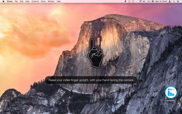
Task: Open the iTunes application menu
Action: (x=10, y=2)
